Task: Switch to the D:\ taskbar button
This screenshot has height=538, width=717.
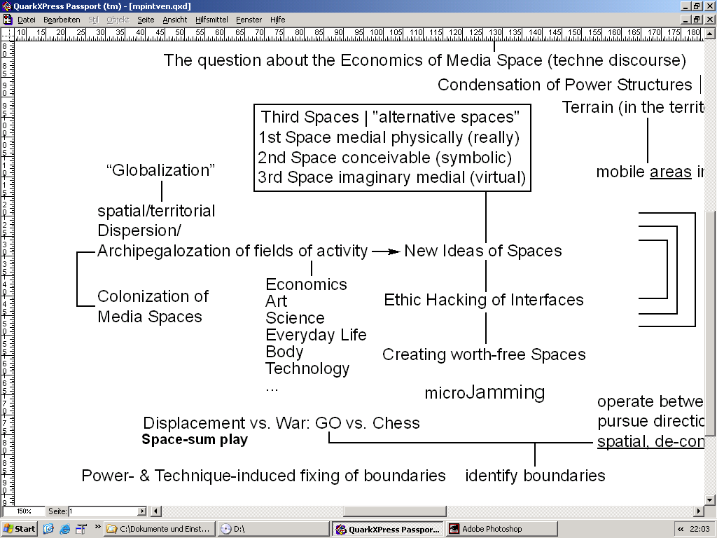Action: coord(273,529)
